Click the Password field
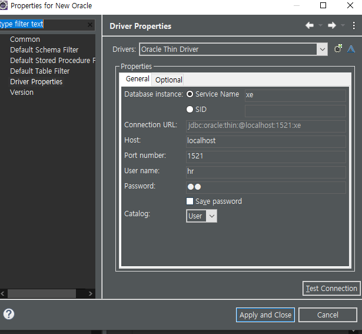362x334 pixels. coord(266,187)
